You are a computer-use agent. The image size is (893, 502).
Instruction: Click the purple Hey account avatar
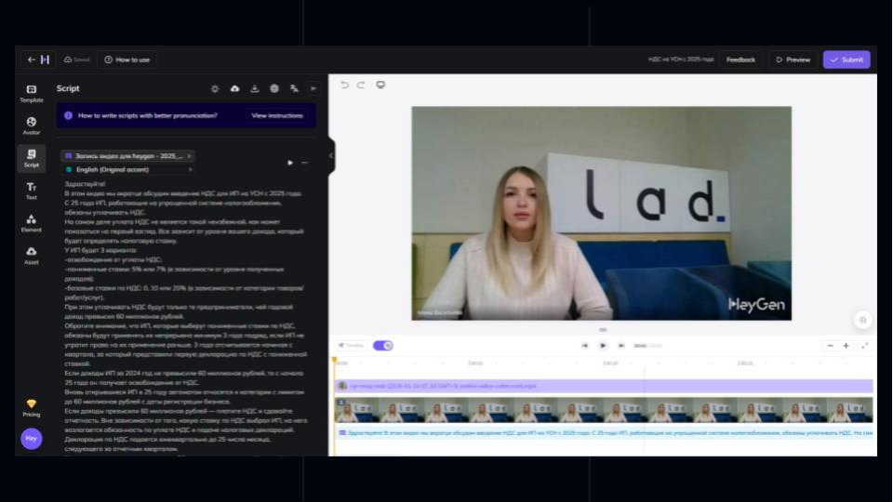(x=32, y=438)
